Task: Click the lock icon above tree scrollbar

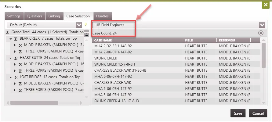Action: click(x=86, y=35)
